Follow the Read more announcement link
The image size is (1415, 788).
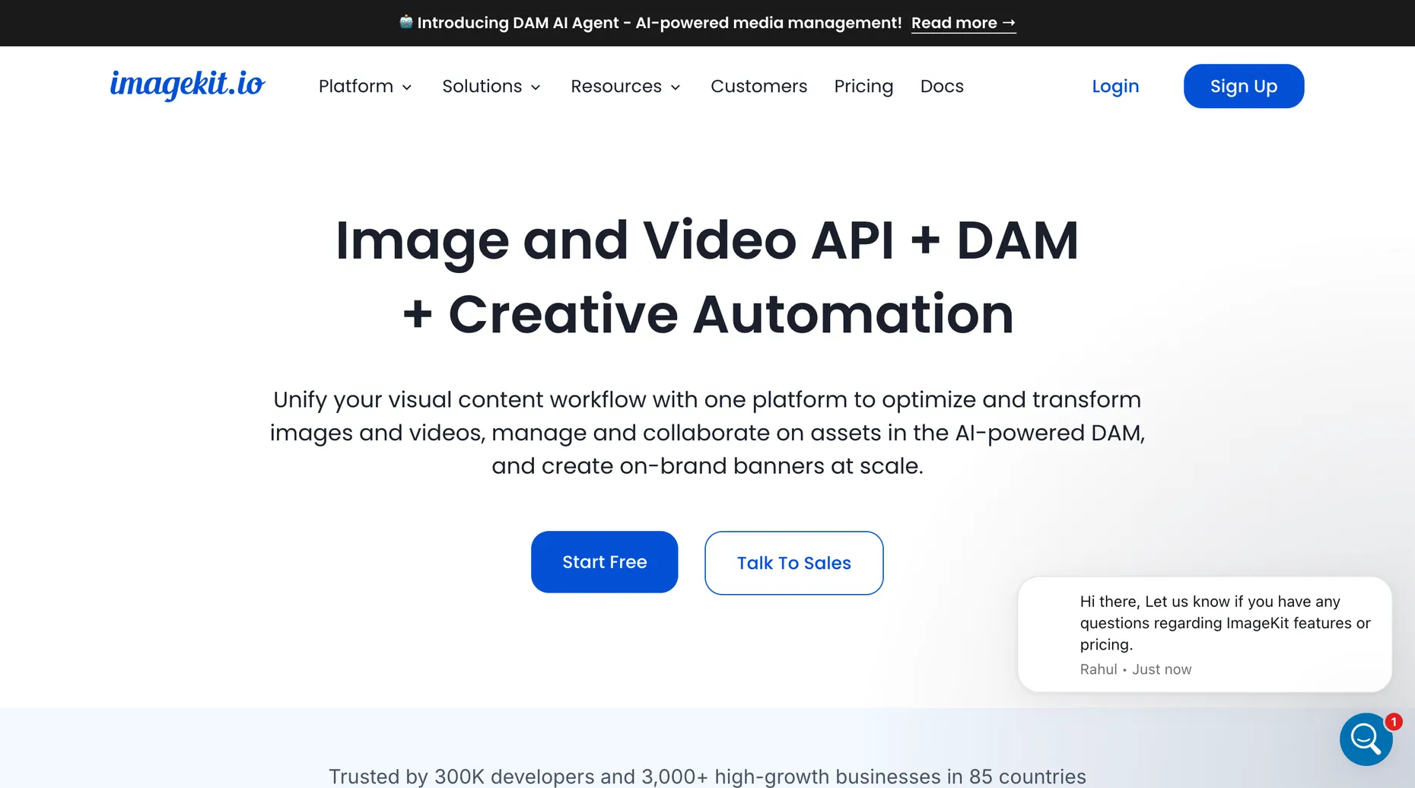point(963,23)
